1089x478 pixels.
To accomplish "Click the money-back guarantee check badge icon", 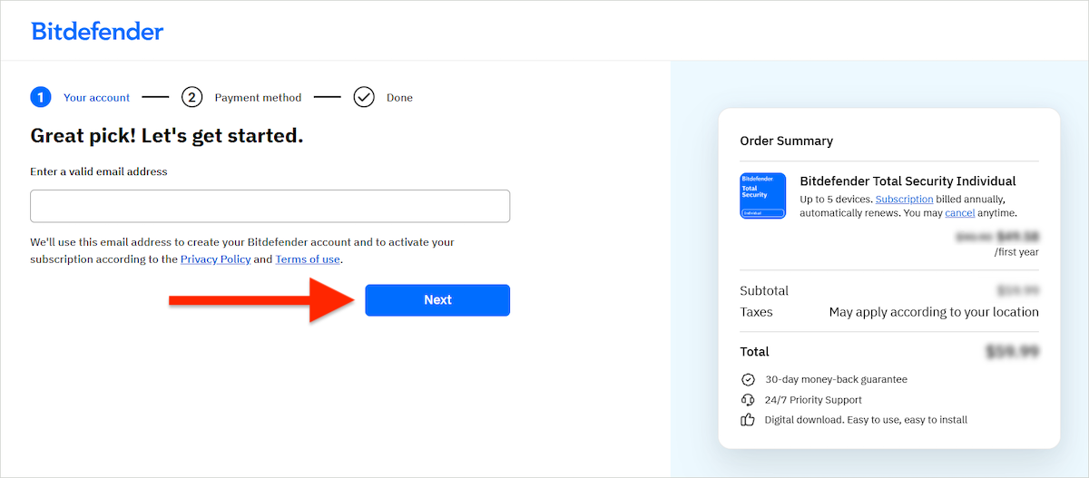I will tap(748, 379).
